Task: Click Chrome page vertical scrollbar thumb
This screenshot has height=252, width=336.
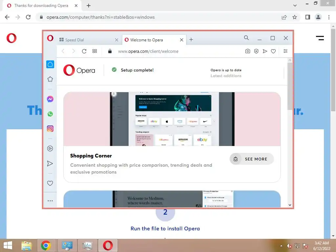Action: click(333, 70)
